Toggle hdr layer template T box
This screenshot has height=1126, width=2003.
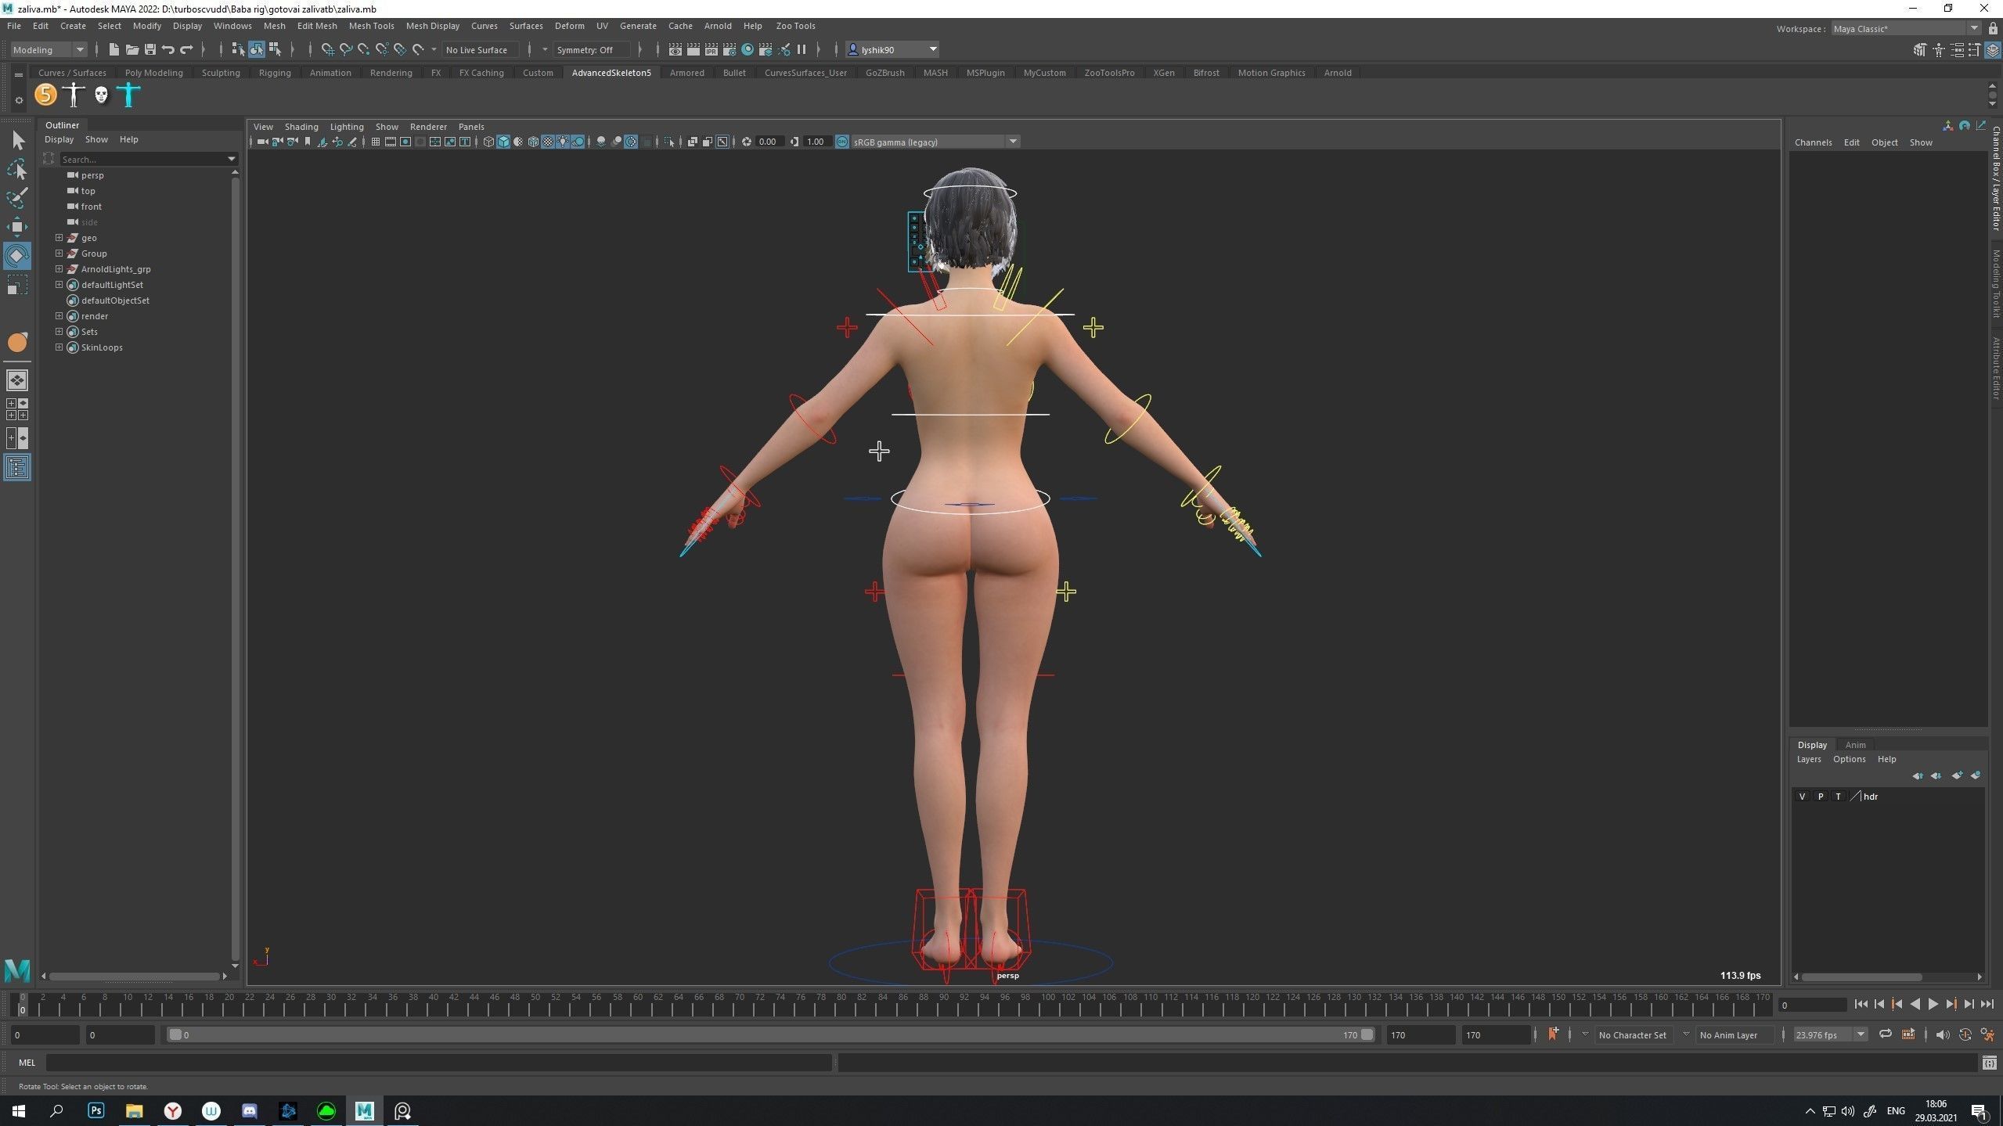pos(1839,797)
